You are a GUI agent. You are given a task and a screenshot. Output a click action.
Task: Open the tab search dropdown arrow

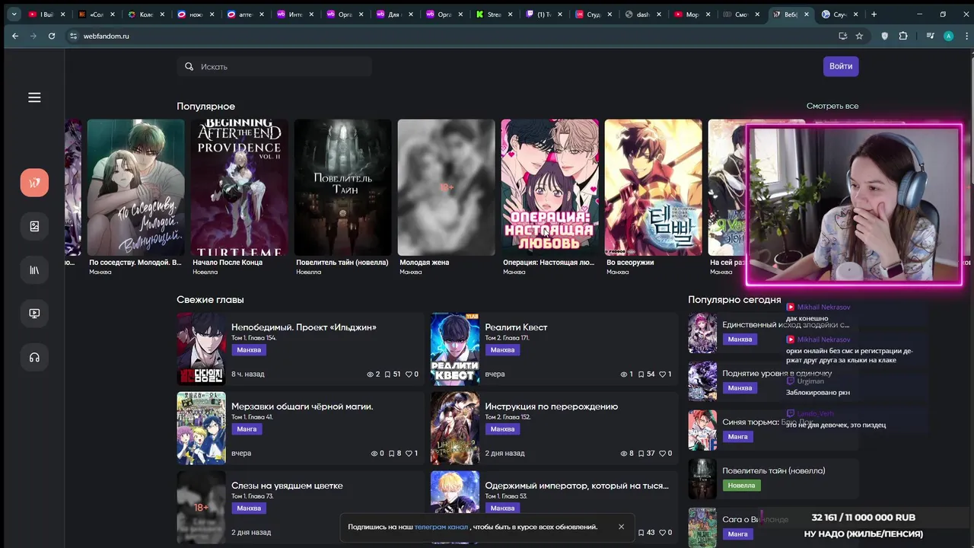[14, 14]
